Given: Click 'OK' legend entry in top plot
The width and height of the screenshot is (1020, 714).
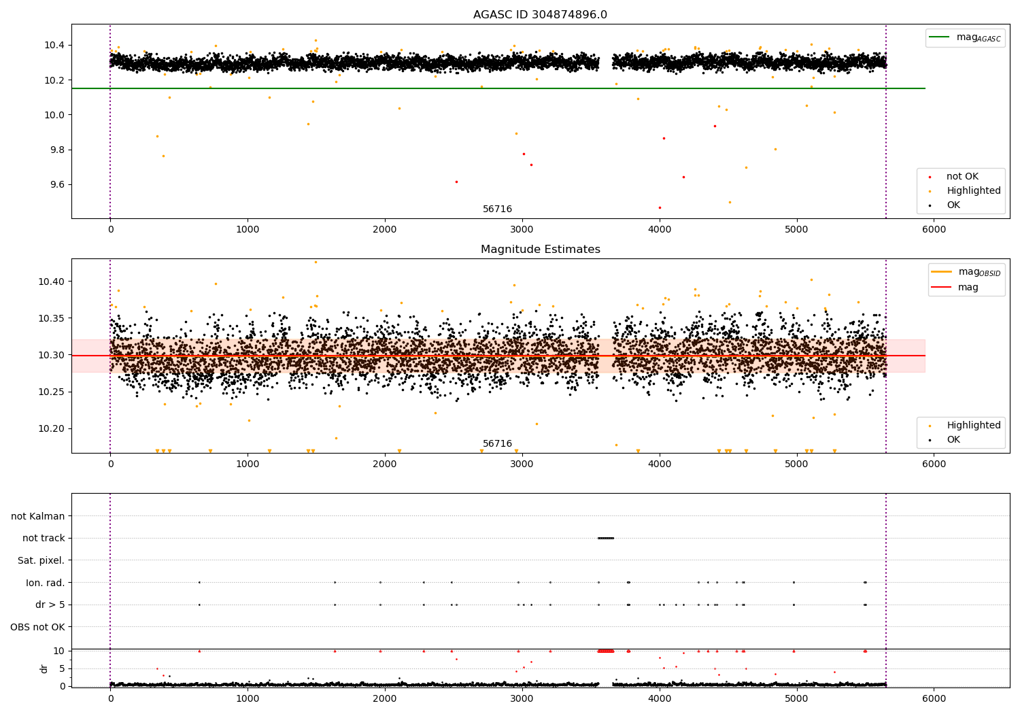Looking at the screenshot, I should coord(953,205).
